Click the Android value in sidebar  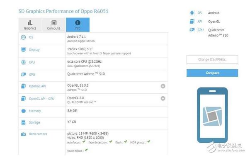[214, 13]
